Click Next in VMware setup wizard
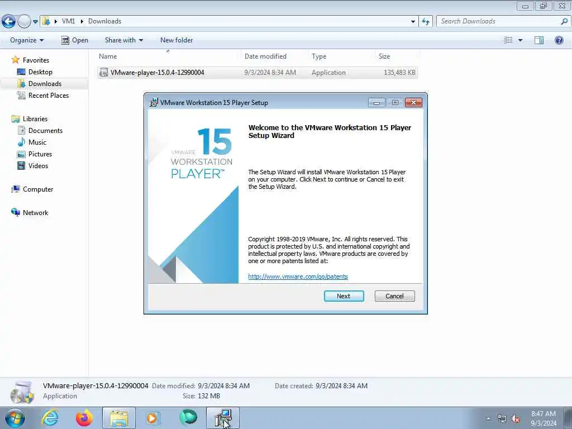Viewport: 572px width, 429px height. [344, 296]
